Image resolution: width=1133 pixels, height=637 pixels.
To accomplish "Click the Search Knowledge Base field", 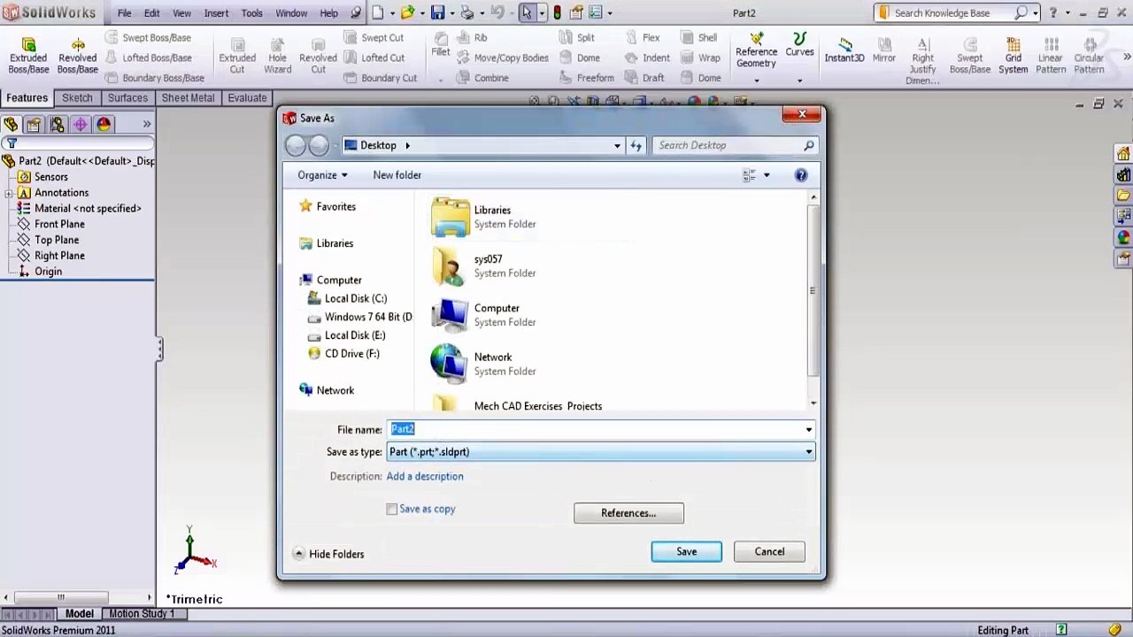I will pos(953,13).
